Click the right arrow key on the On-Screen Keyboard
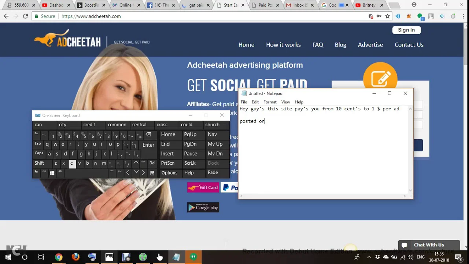This screenshot has height=264, width=469. tap(143, 173)
